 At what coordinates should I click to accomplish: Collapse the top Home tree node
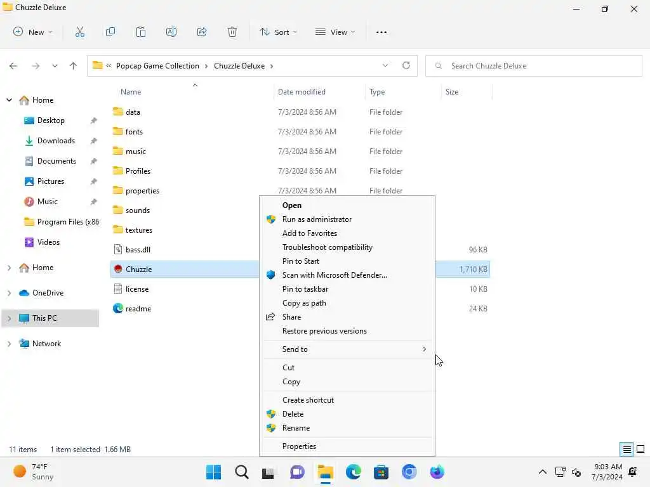click(x=9, y=100)
